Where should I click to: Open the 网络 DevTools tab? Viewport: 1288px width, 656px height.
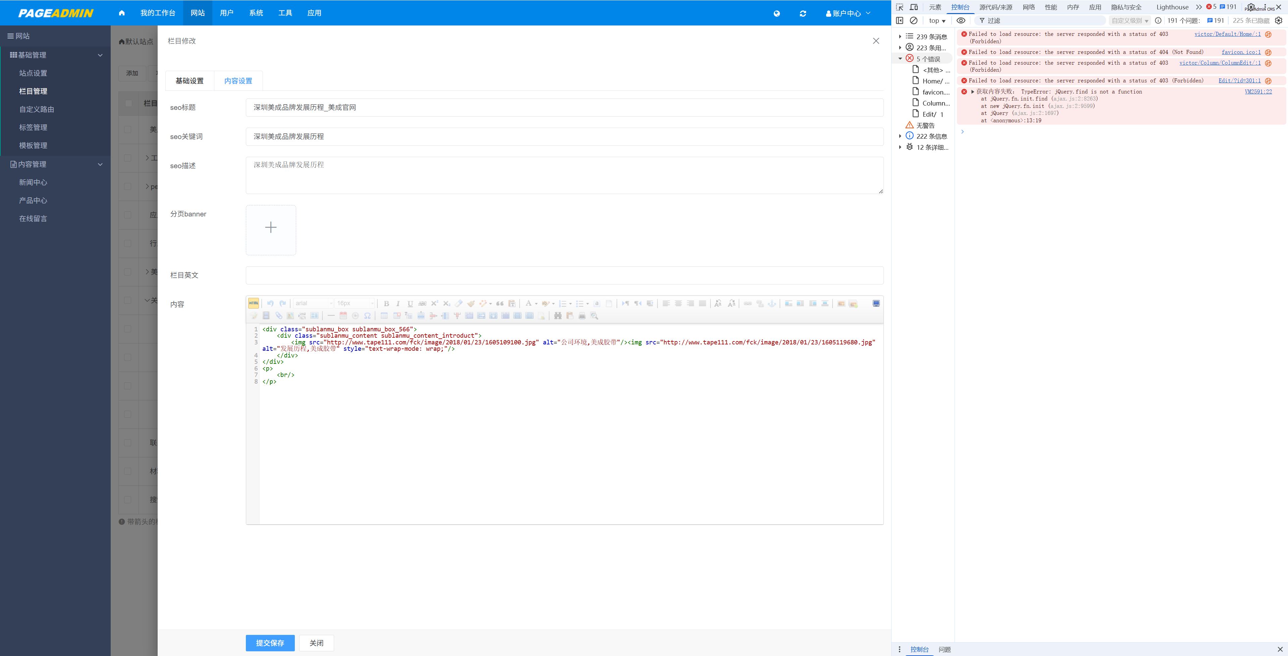[x=1028, y=7]
